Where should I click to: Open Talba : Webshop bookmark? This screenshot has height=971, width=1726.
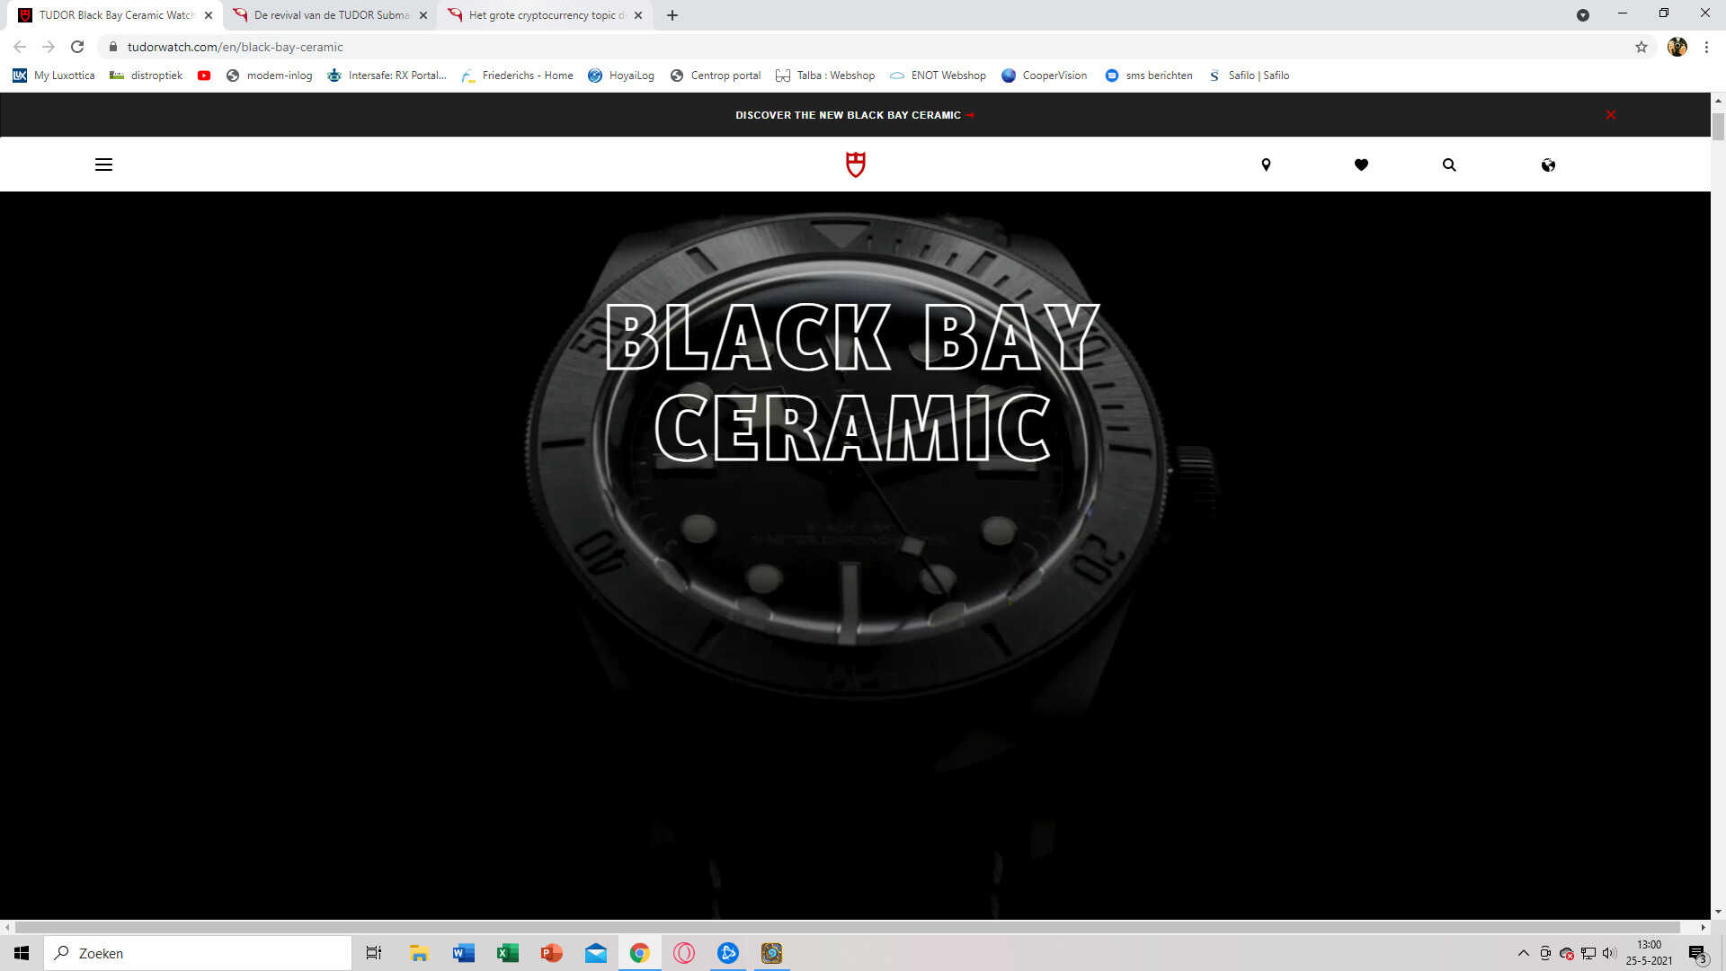(825, 76)
